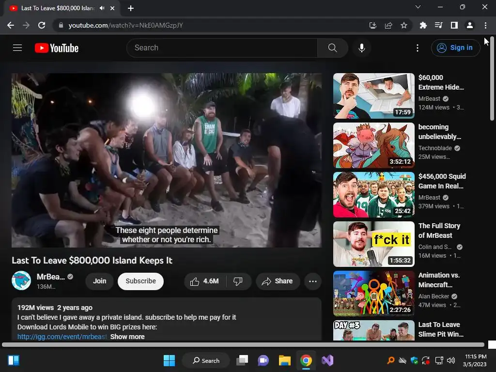
Task: Open File Explorer from taskbar
Action: coord(284,360)
